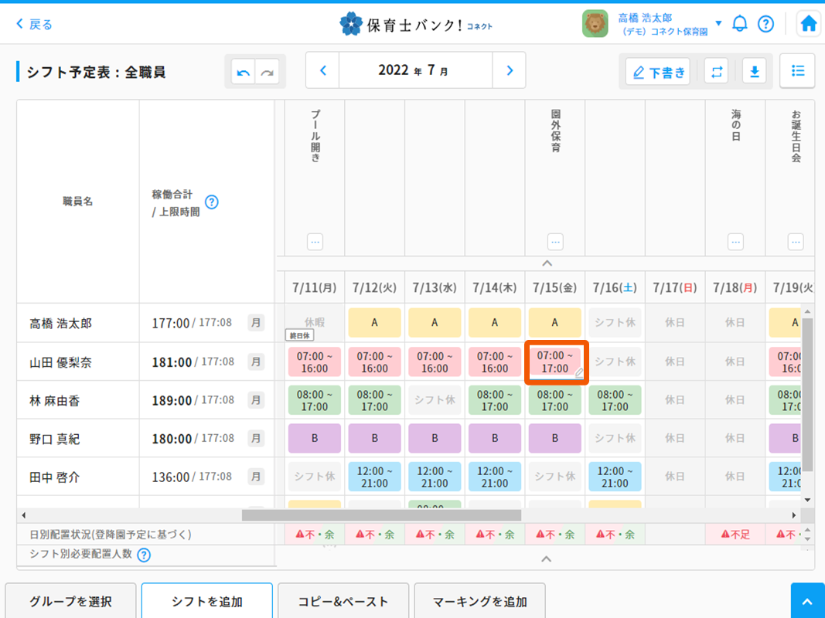Screen dimensions: 825x618
Task: Click the 下書き draft button
Action: (658, 72)
